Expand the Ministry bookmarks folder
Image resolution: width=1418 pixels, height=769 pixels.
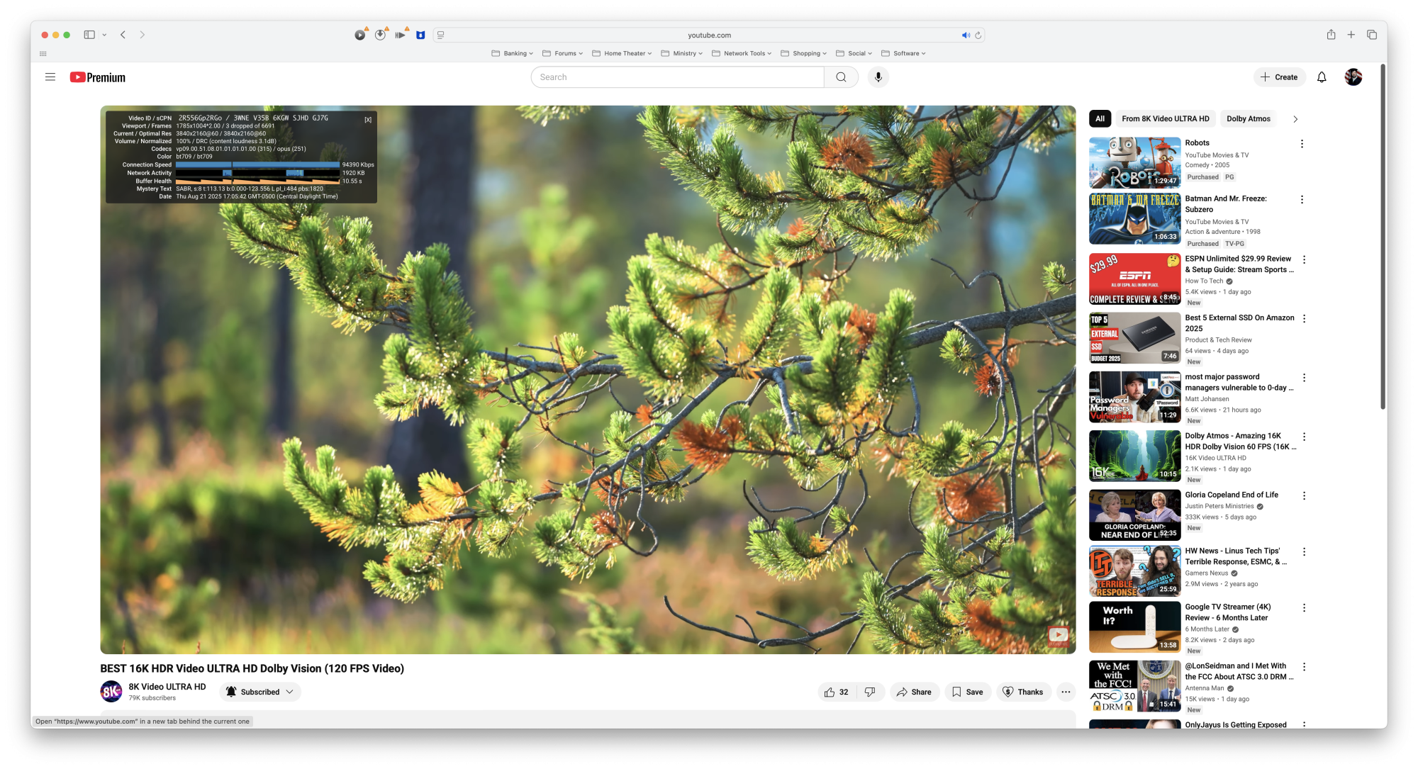(681, 53)
